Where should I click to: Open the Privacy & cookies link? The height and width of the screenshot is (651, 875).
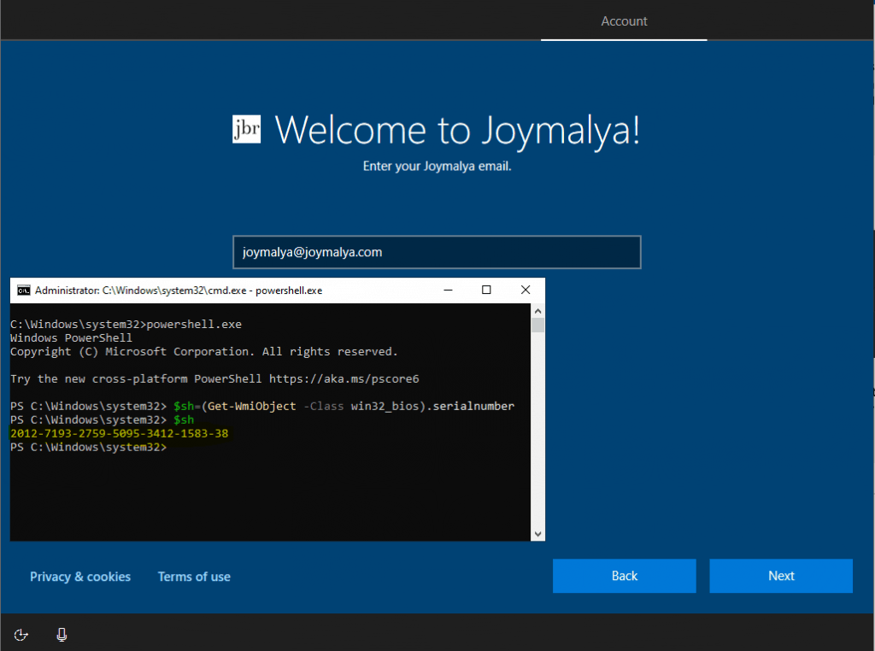pyautogui.click(x=80, y=577)
